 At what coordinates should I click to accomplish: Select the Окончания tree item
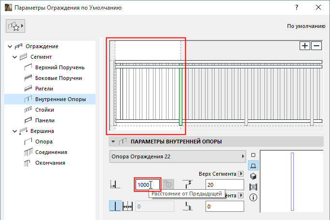50,163
